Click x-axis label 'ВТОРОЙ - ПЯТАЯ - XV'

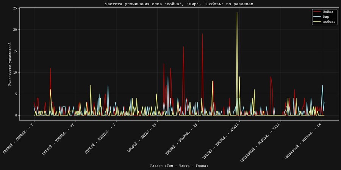(143, 138)
